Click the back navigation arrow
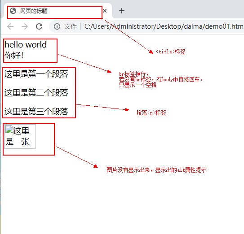This screenshot has height=234, width=244. pyautogui.click(x=10, y=26)
